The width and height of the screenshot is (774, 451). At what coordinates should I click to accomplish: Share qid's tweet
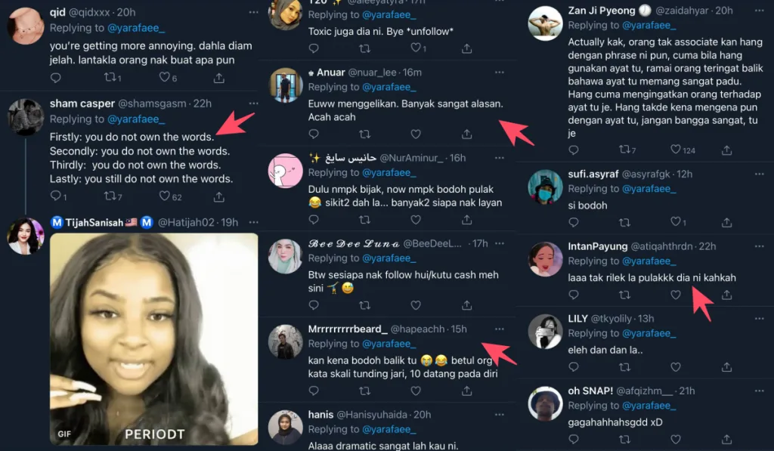click(218, 78)
